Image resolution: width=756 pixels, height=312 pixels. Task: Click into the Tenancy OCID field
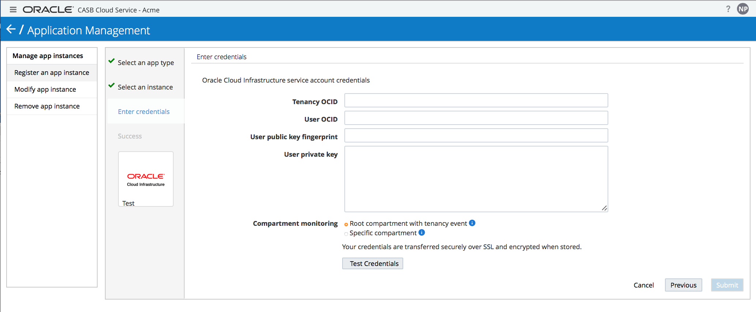476,100
